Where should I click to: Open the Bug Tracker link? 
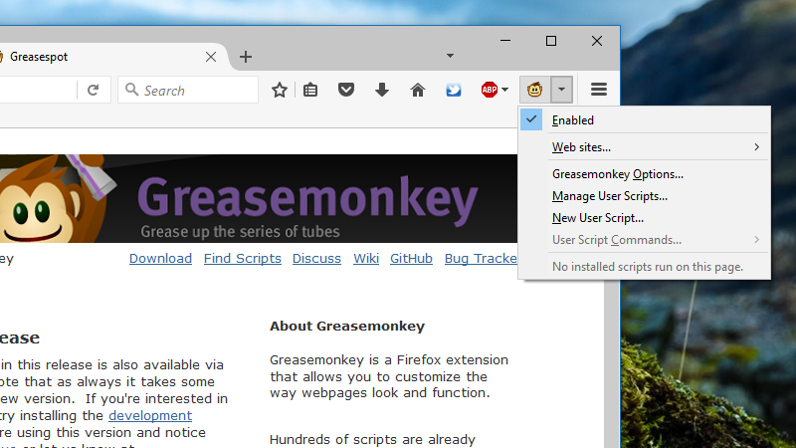[481, 259]
